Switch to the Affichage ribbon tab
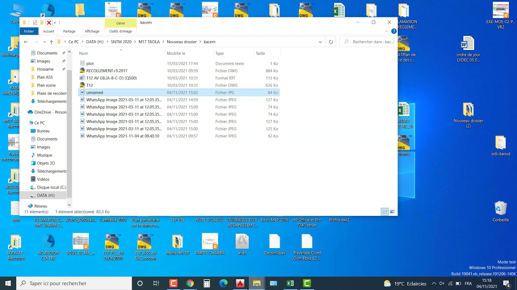The image size is (517, 290). (92, 31)
